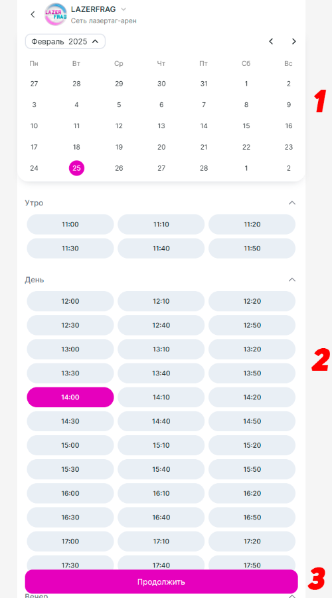Choose the selected 14:00 time slot
The width and height of the screenshot is (332, 598).
[70, 397]
